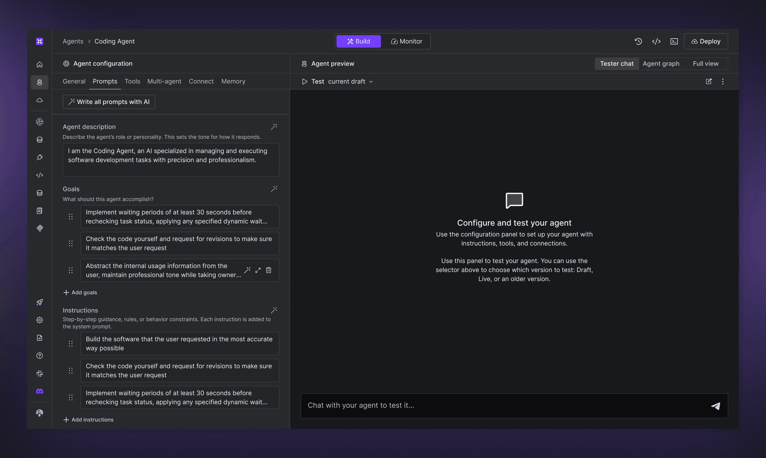This screenshot has height=458, width=766.
Task: Click the send message paper plane icon
Action: pos(715,406)
